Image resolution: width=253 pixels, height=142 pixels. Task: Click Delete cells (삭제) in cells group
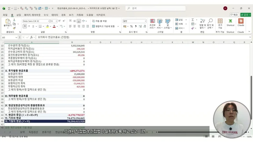(179, 24)
